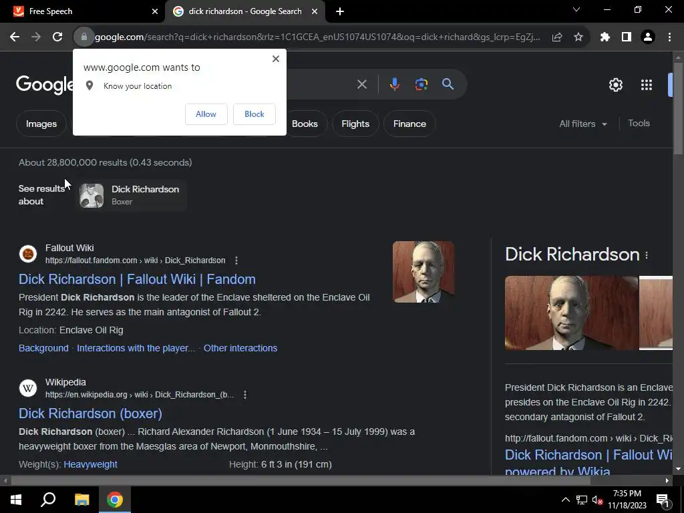The width and height of the screenshot is (684, 513).
Task: Go back with the browser back arrow
Action: (x=15, y=37)
